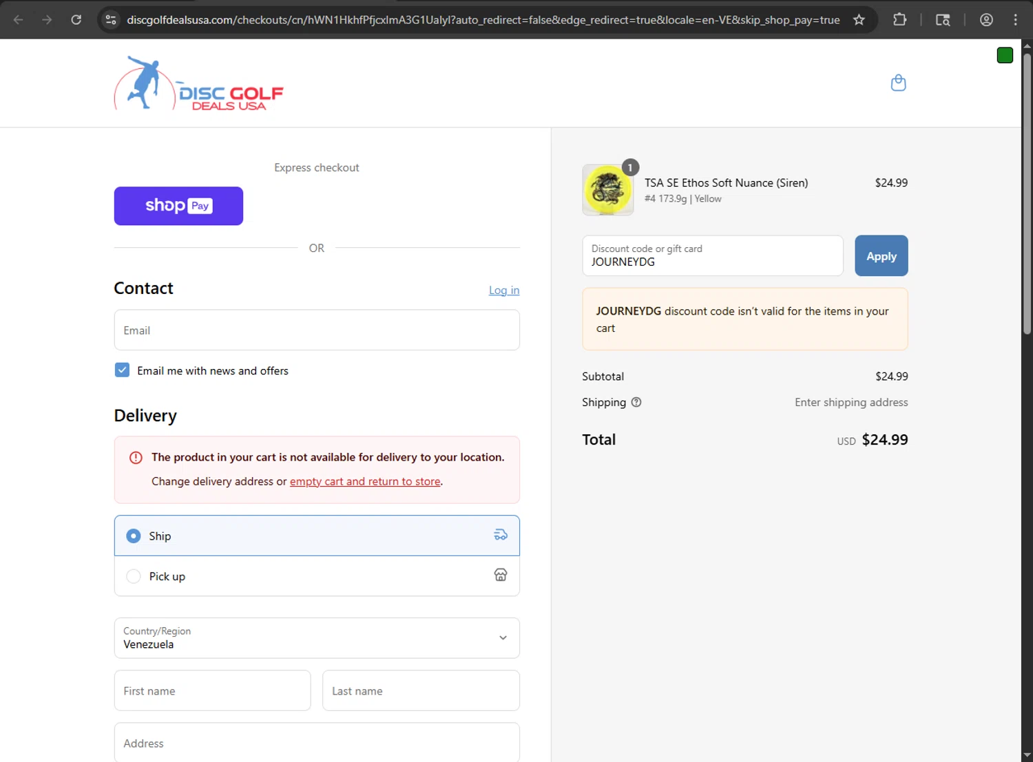Bookmark this page with the star icon

click(859, 20)
